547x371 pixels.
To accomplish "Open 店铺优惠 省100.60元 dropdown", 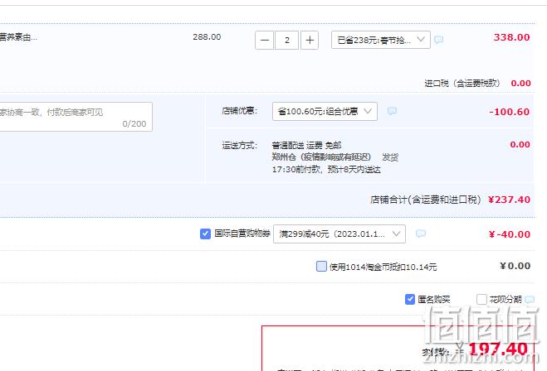I will 325,111.
